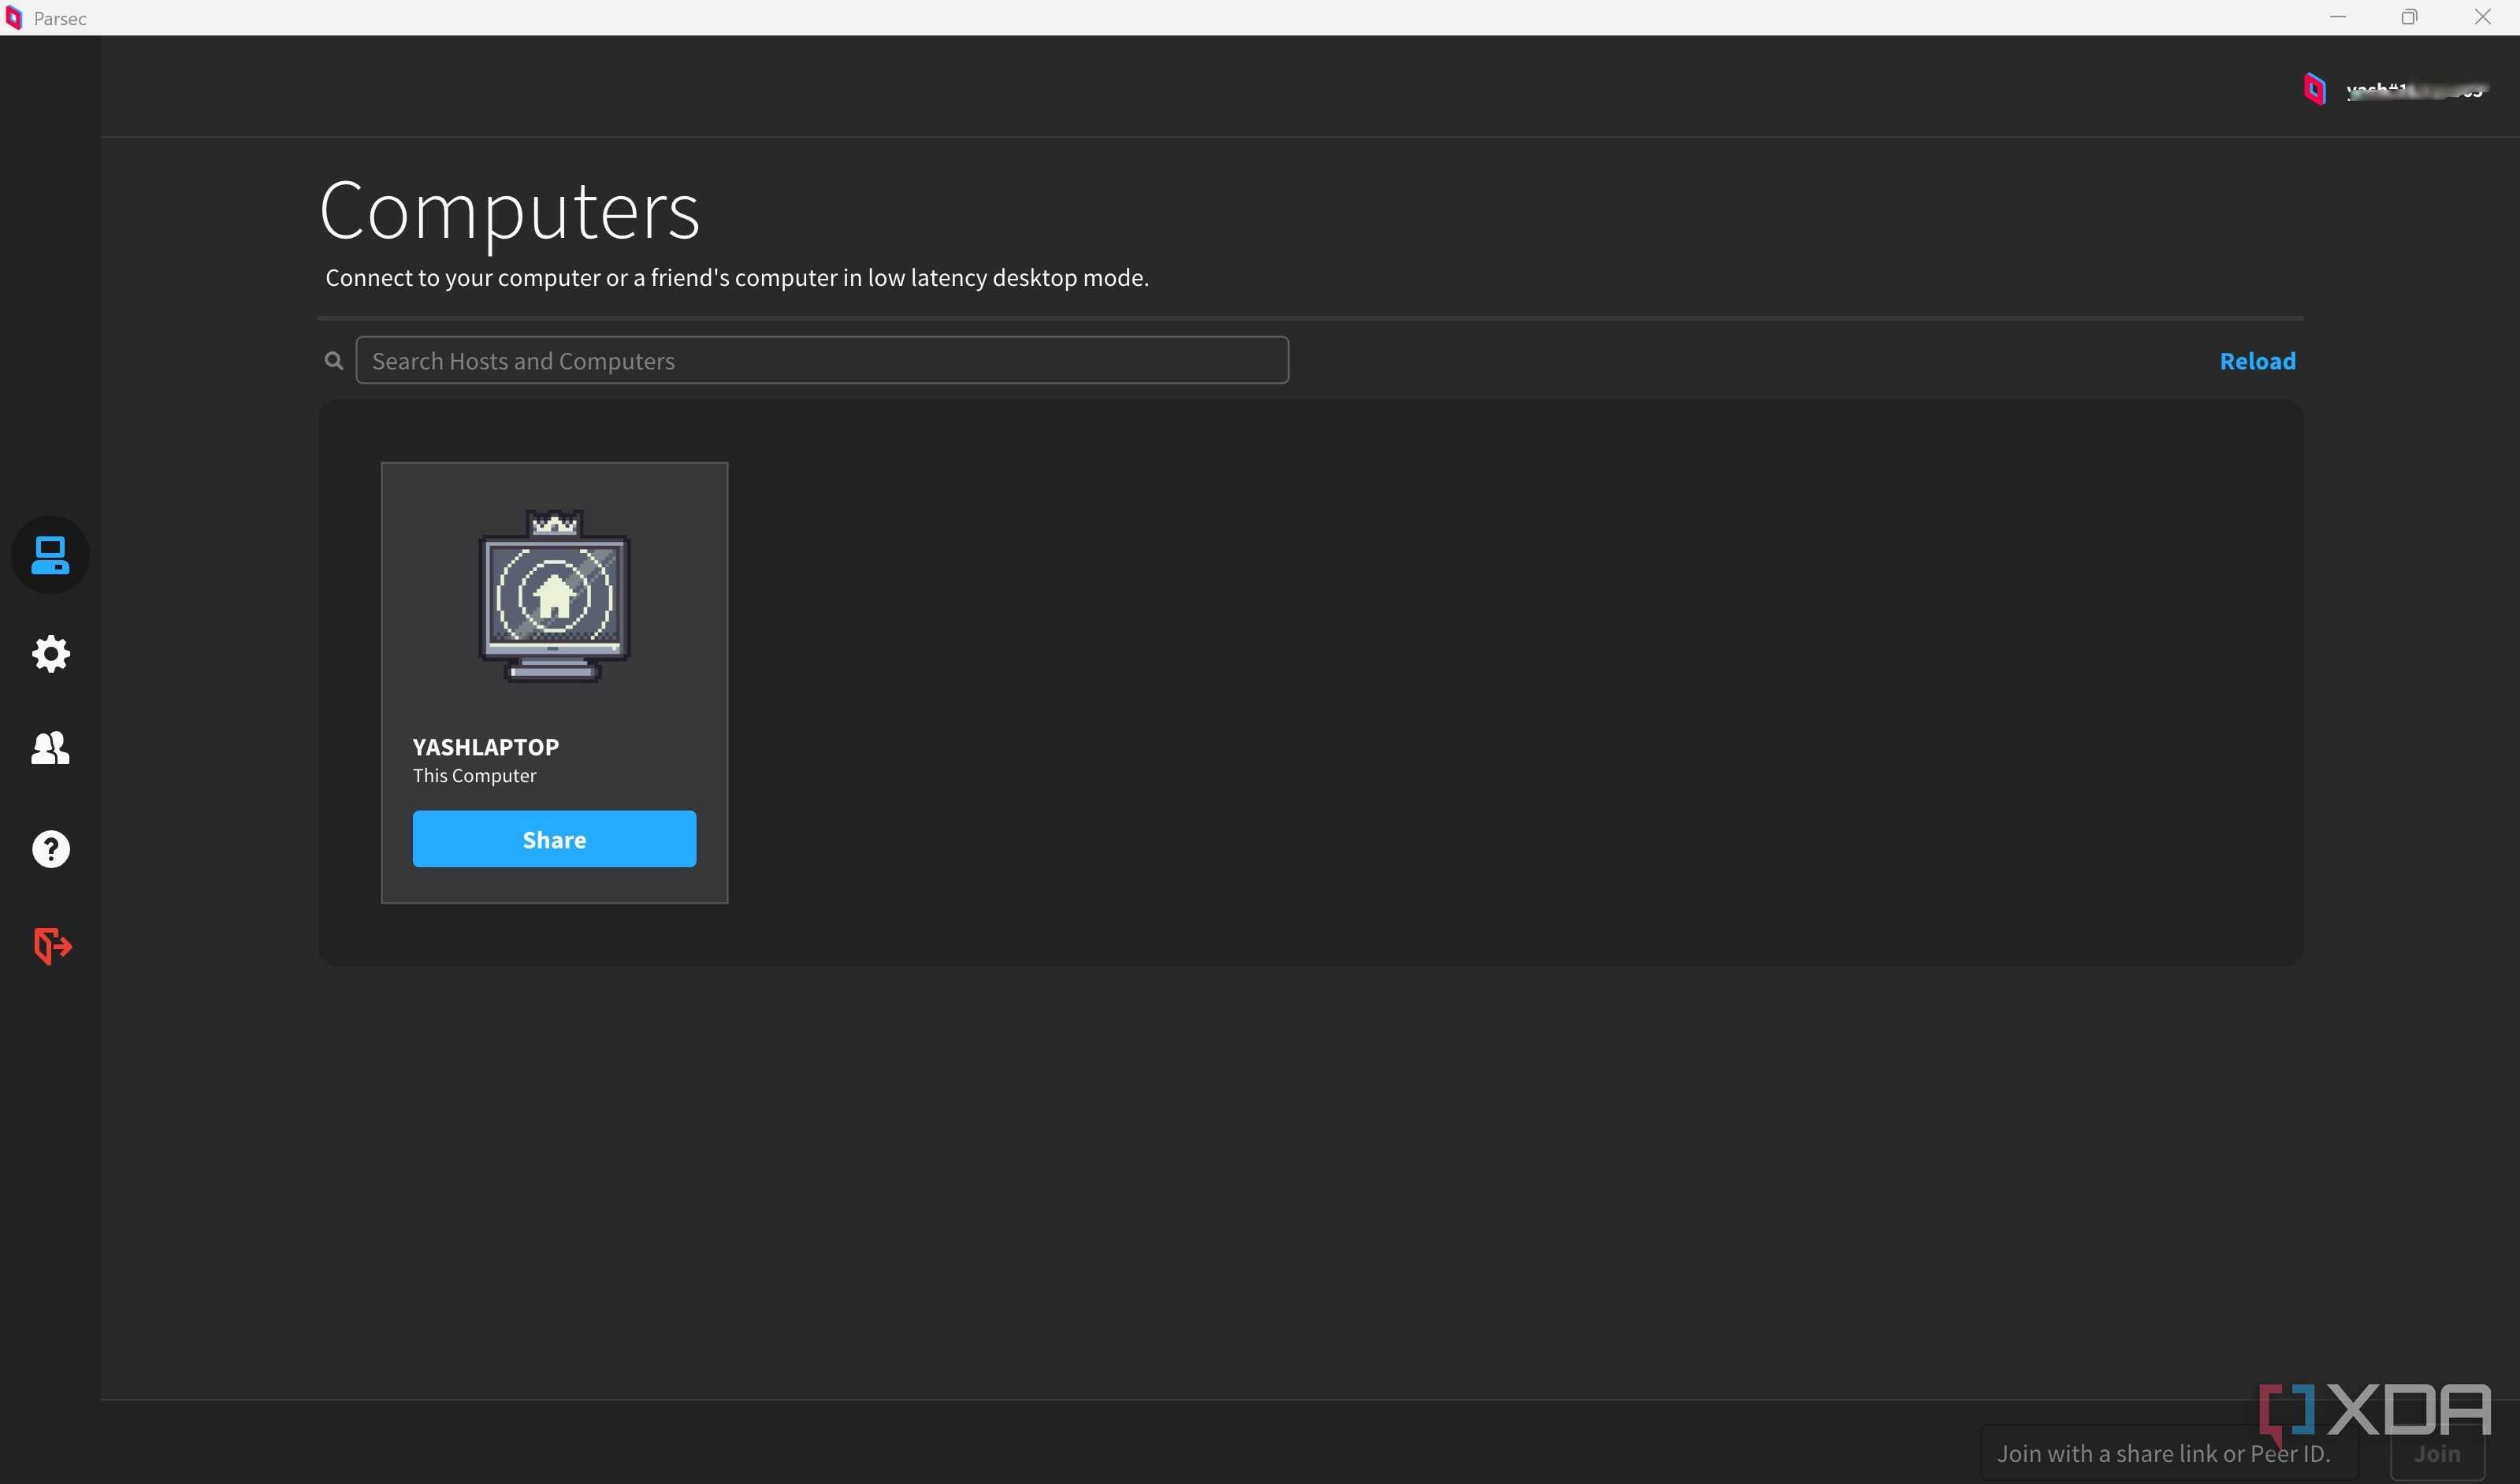The width and height of the screenshot is (2520, 1484).
Task: Close the Parsec window
Action: click(x=2482, y=17)
